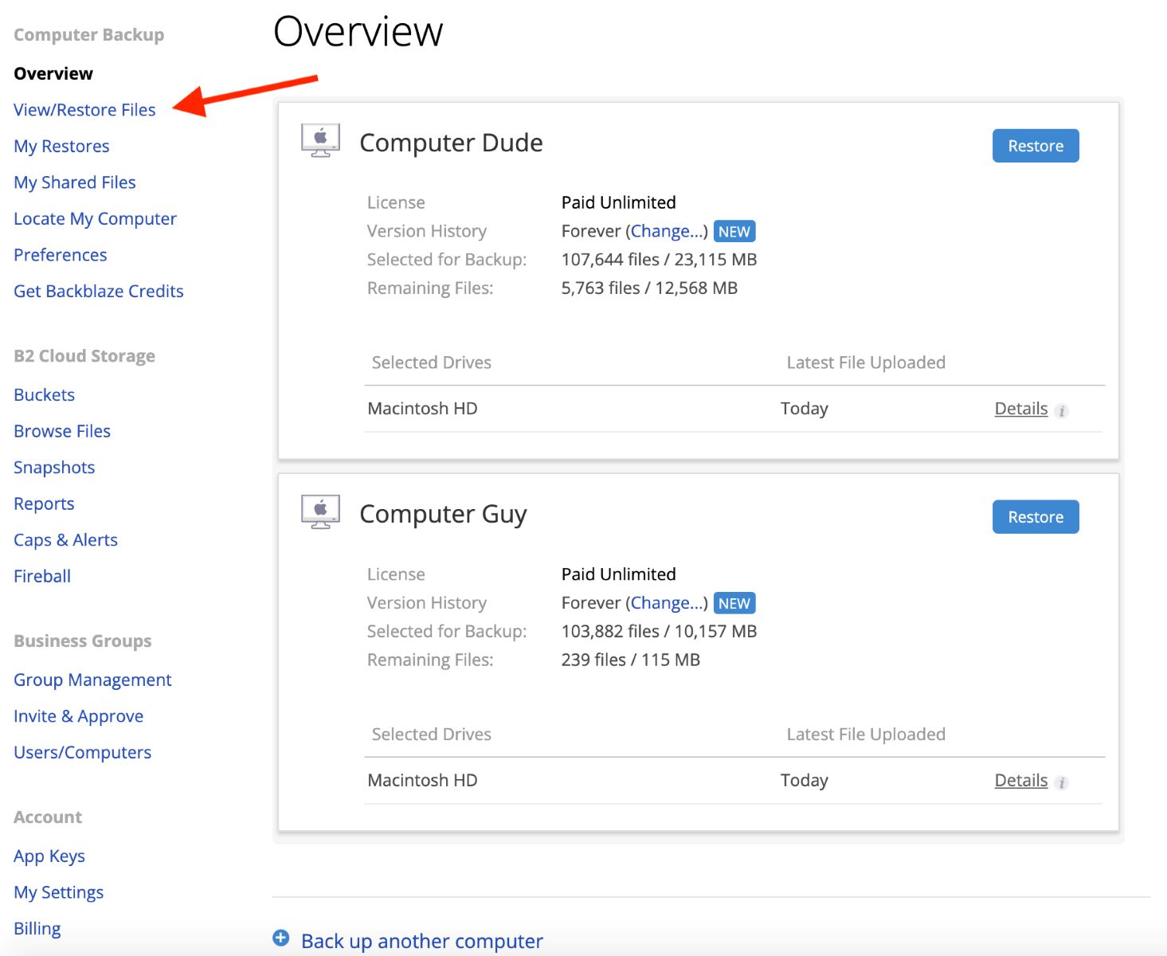Image resolution: width=1167 pixels, height=956 pixels.
Task: Open Change... link for Computer Dude's version history
Action: [x=668, y=231]
